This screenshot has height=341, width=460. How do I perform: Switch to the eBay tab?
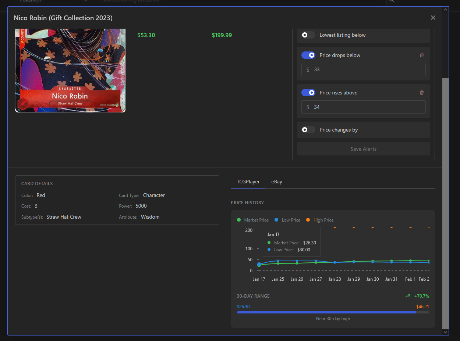277,182
